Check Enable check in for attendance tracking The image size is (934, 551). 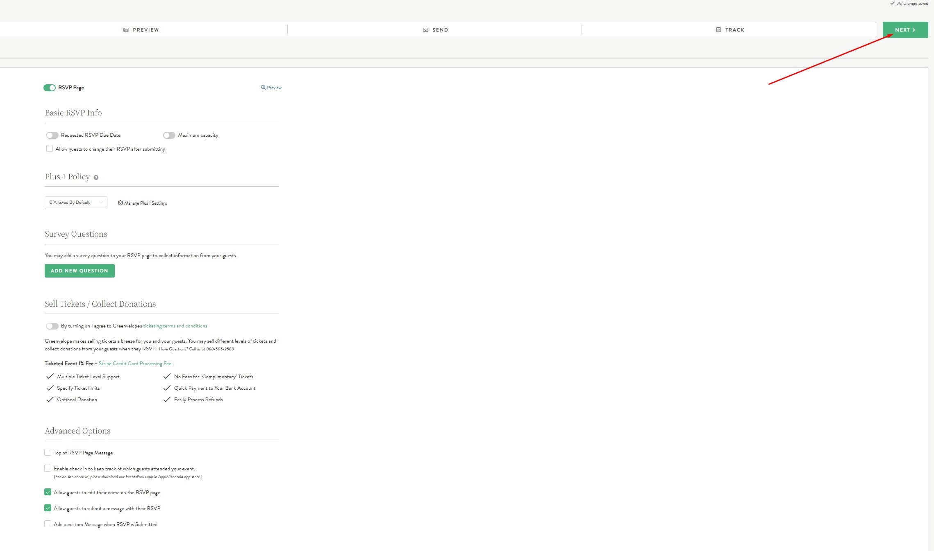(x=48, y=468)
